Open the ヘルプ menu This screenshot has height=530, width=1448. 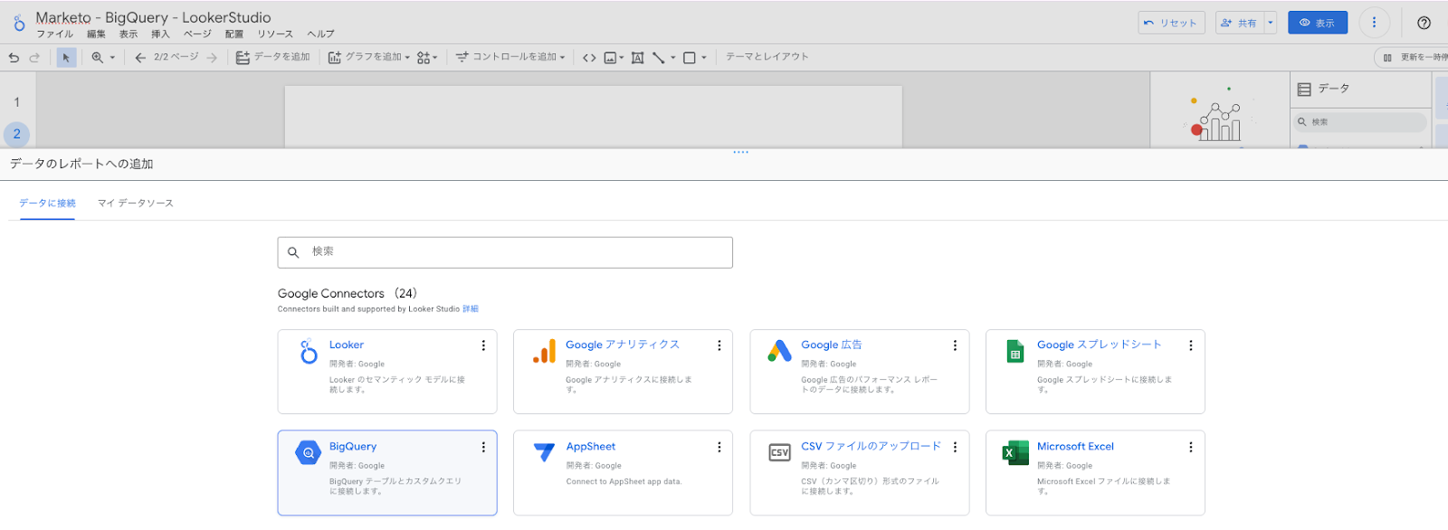tap(321, 34)
